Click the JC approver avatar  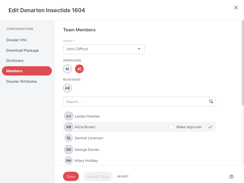point(79,69)
